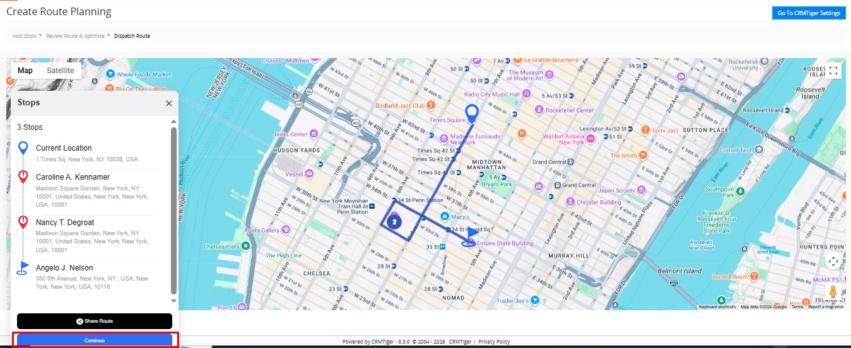Go to Review Route & optimize step

75,36
